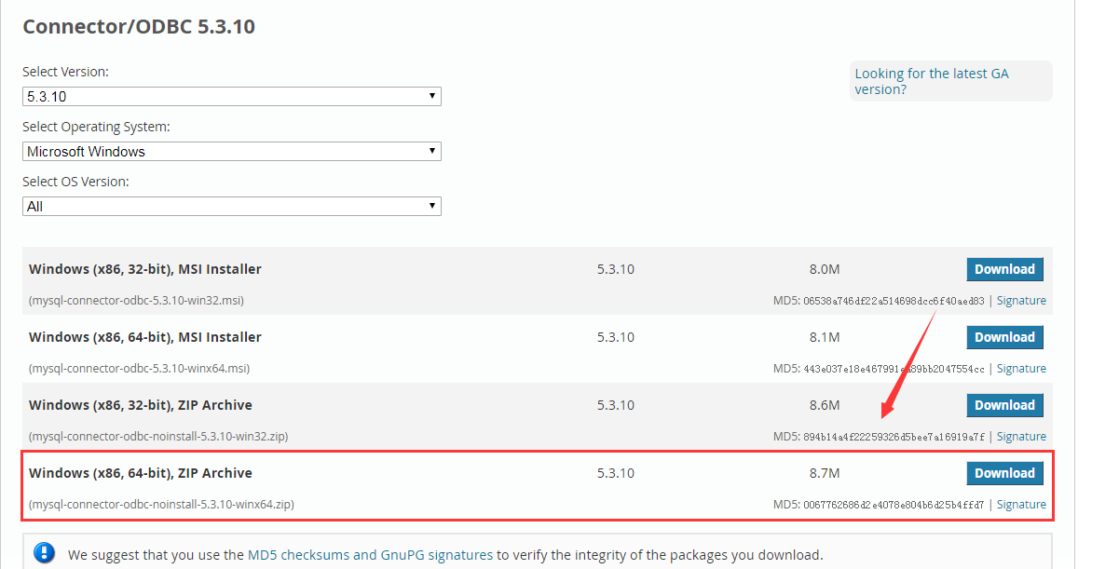Click the "Select Operating System:" label
Viewport: 1119px width, 569px height.
click(x=96, y=127)
